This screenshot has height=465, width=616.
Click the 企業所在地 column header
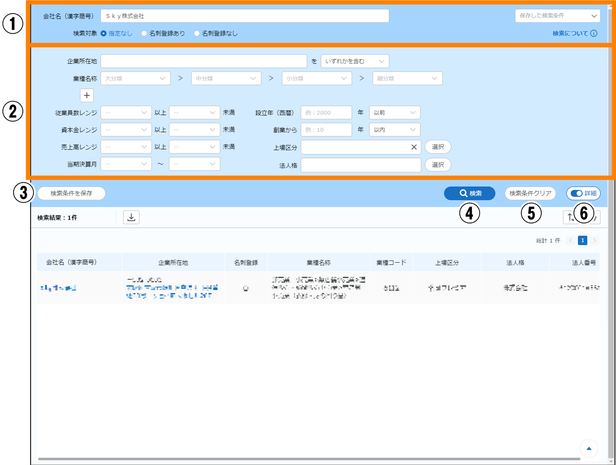pos(173,262)
